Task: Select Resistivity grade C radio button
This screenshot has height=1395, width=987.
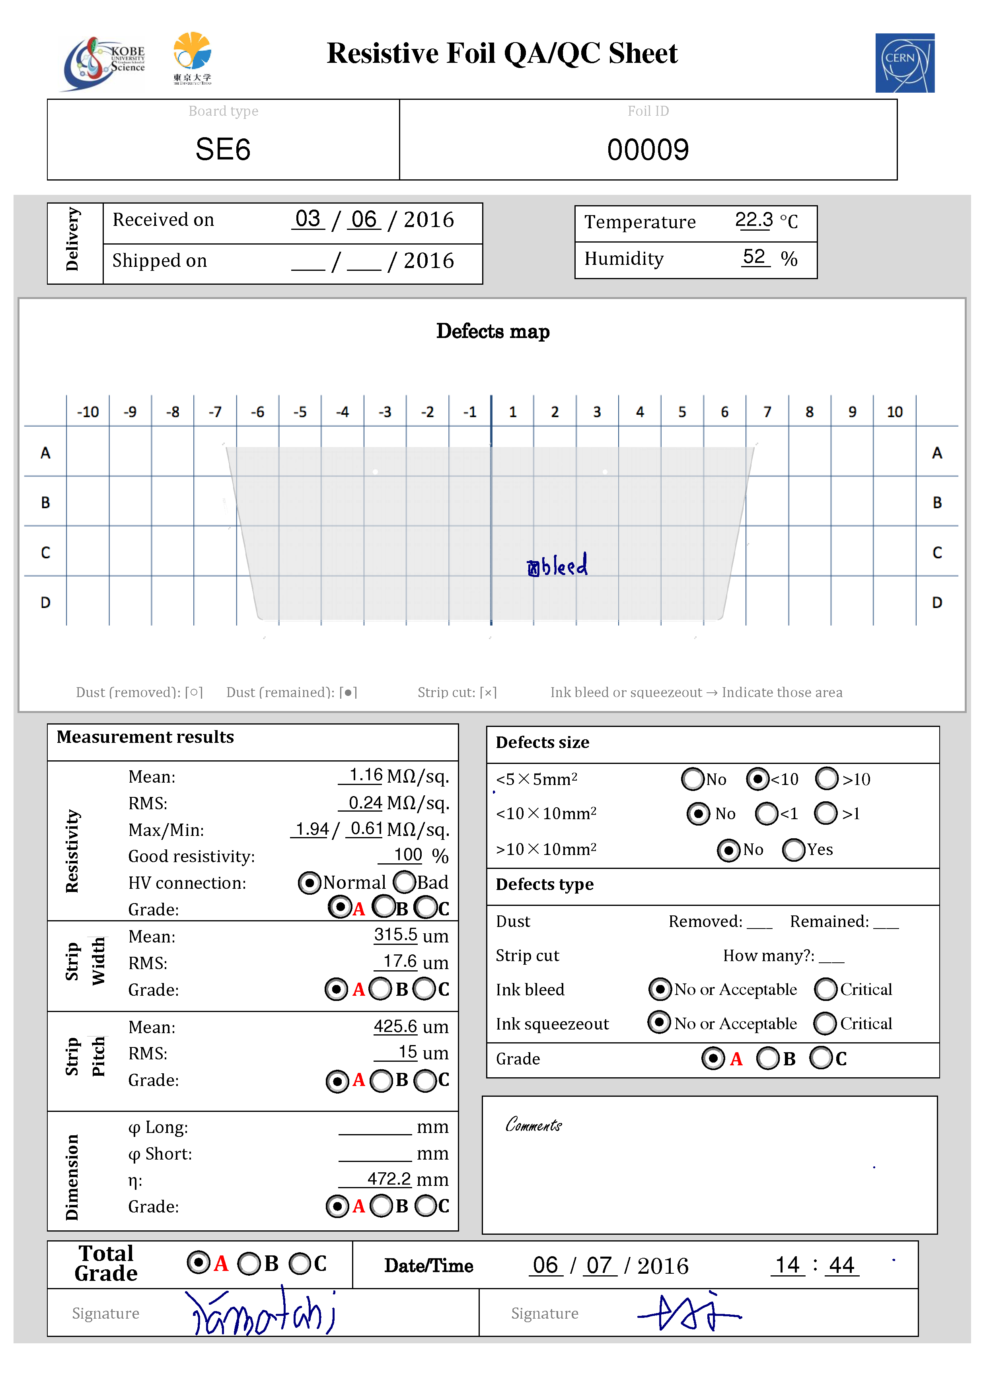Action: point(425,908)
